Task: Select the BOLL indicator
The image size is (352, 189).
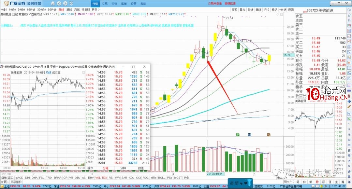Action: [162, 178]
